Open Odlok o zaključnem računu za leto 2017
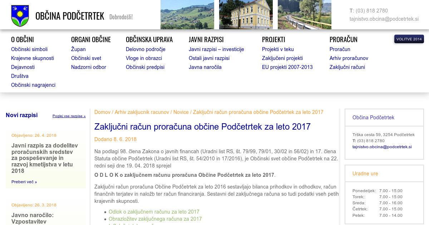This screenshot has width=429, height=225. click(x=154, y=212)
